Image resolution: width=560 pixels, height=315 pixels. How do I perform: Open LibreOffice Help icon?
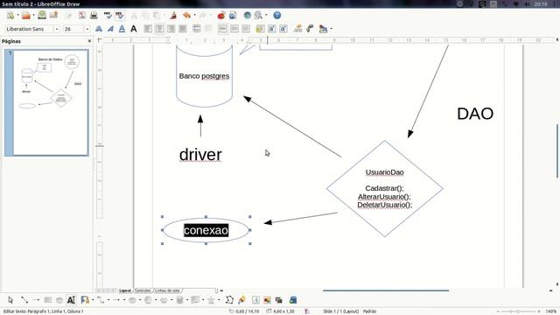(x=277, y=15)
